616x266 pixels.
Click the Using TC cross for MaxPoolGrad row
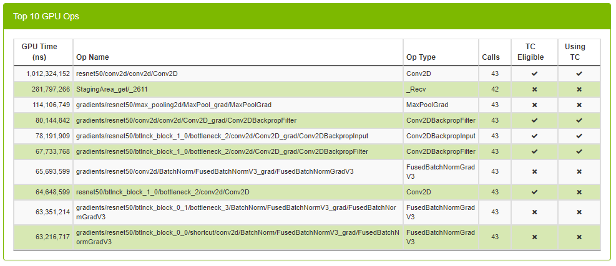tap(579, 105)
